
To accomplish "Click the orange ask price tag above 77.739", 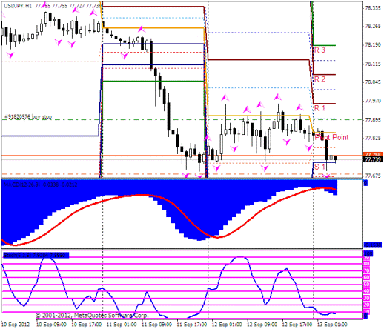I will point(373,154).
